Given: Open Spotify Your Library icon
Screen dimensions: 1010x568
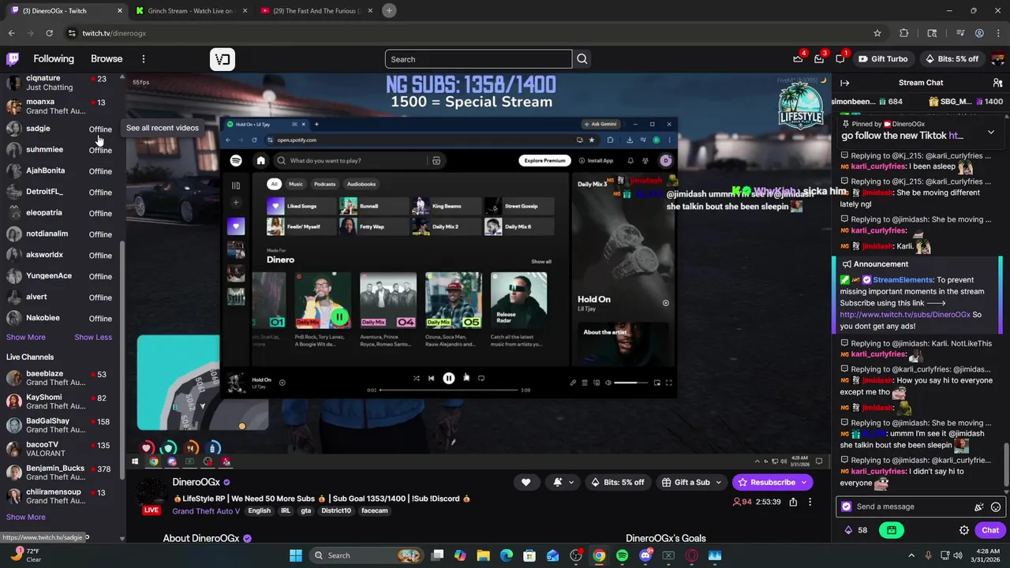Looking at the screenshot, I should coord(235,185).
